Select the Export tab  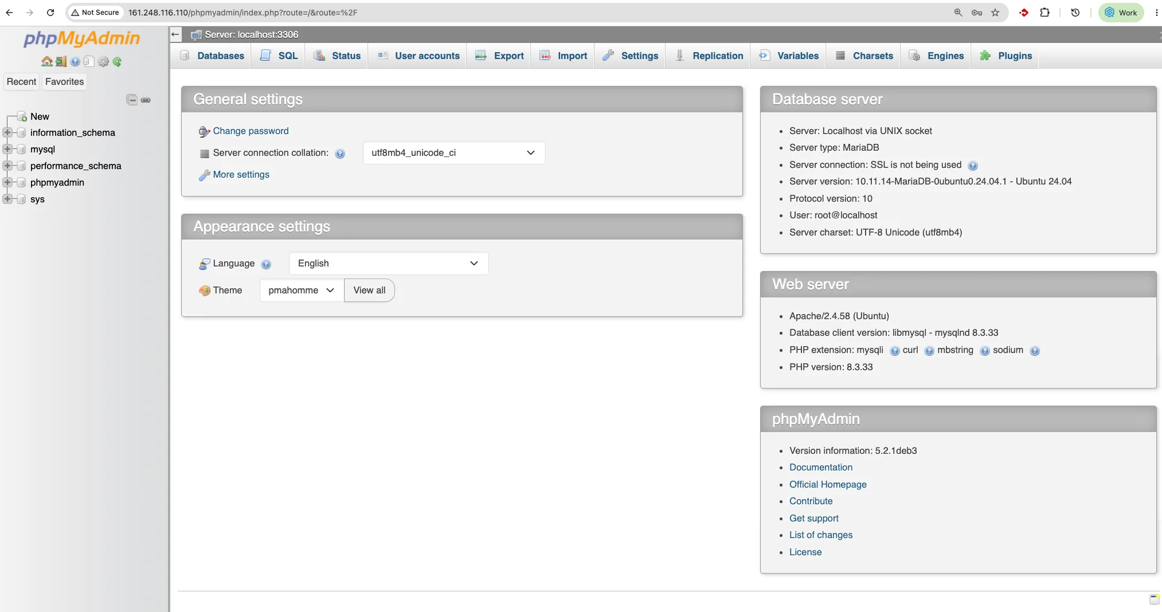pyautogui.click(x=500, y=56)
